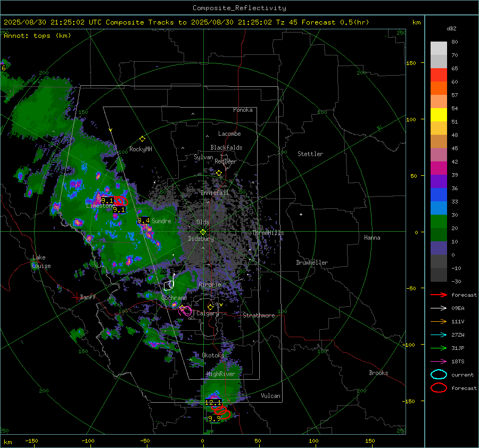Click the cyan current ellipse legend symbol
Screen dimensions: 479x448
(439, 374)
